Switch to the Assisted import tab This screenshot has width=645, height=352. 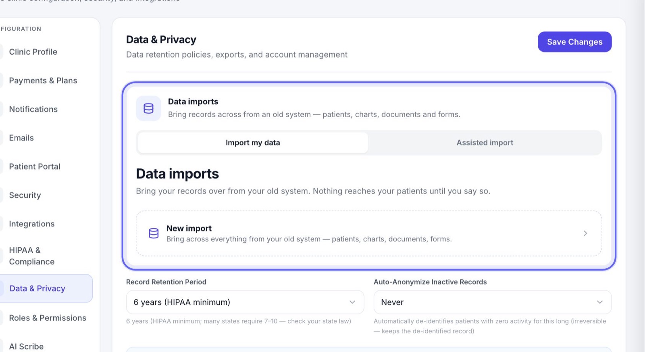click(x=485, y=143)
